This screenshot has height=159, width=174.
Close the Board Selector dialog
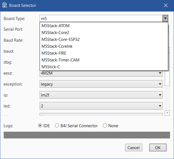click(166, 5)
